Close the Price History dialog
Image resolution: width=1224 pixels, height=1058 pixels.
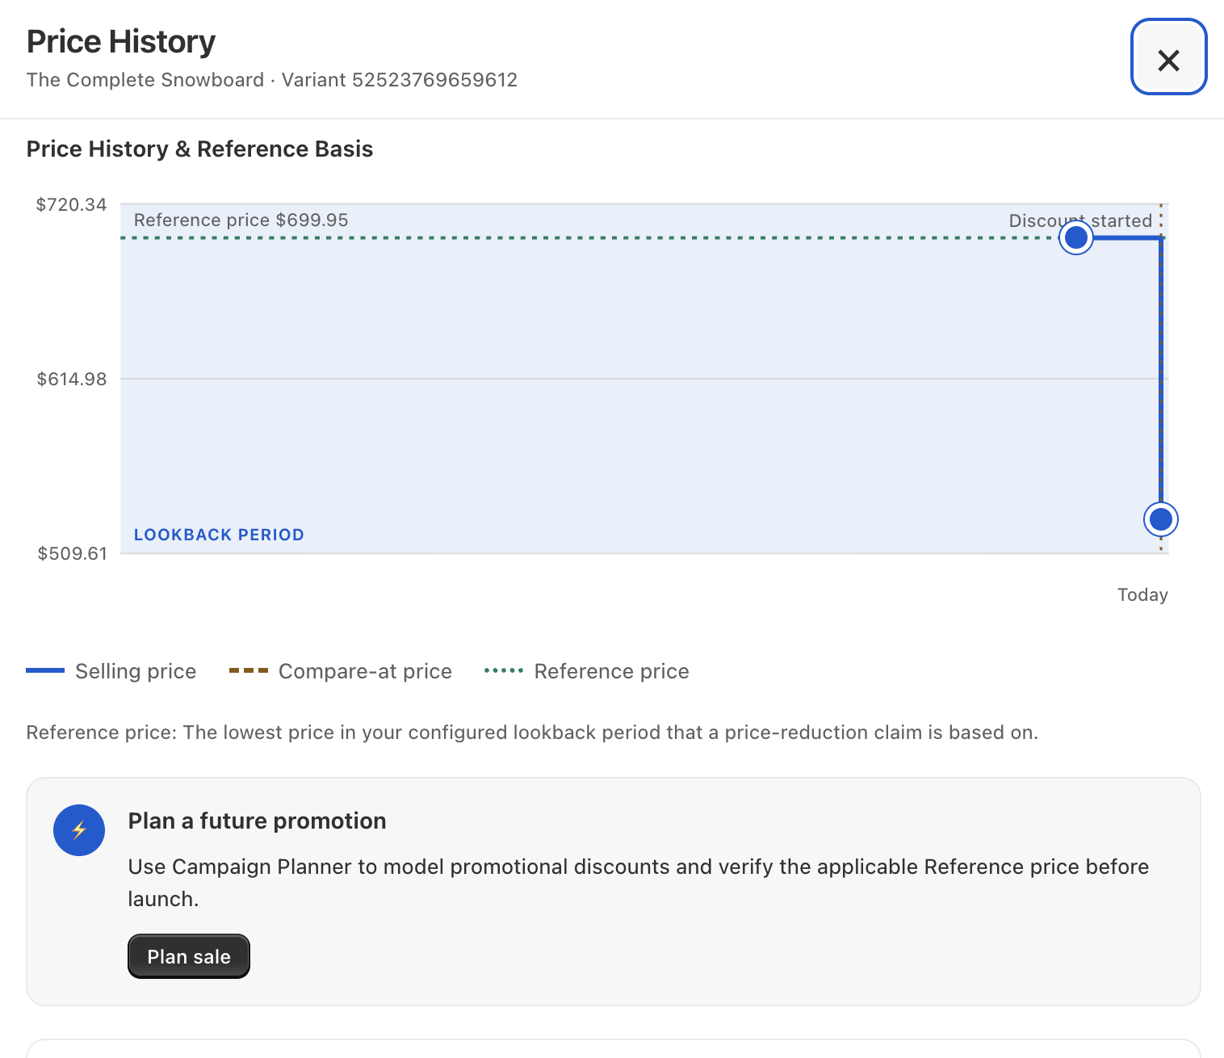(1168, 57)
